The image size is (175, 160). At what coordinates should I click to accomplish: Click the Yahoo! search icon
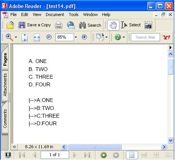[x=166, y=37]
